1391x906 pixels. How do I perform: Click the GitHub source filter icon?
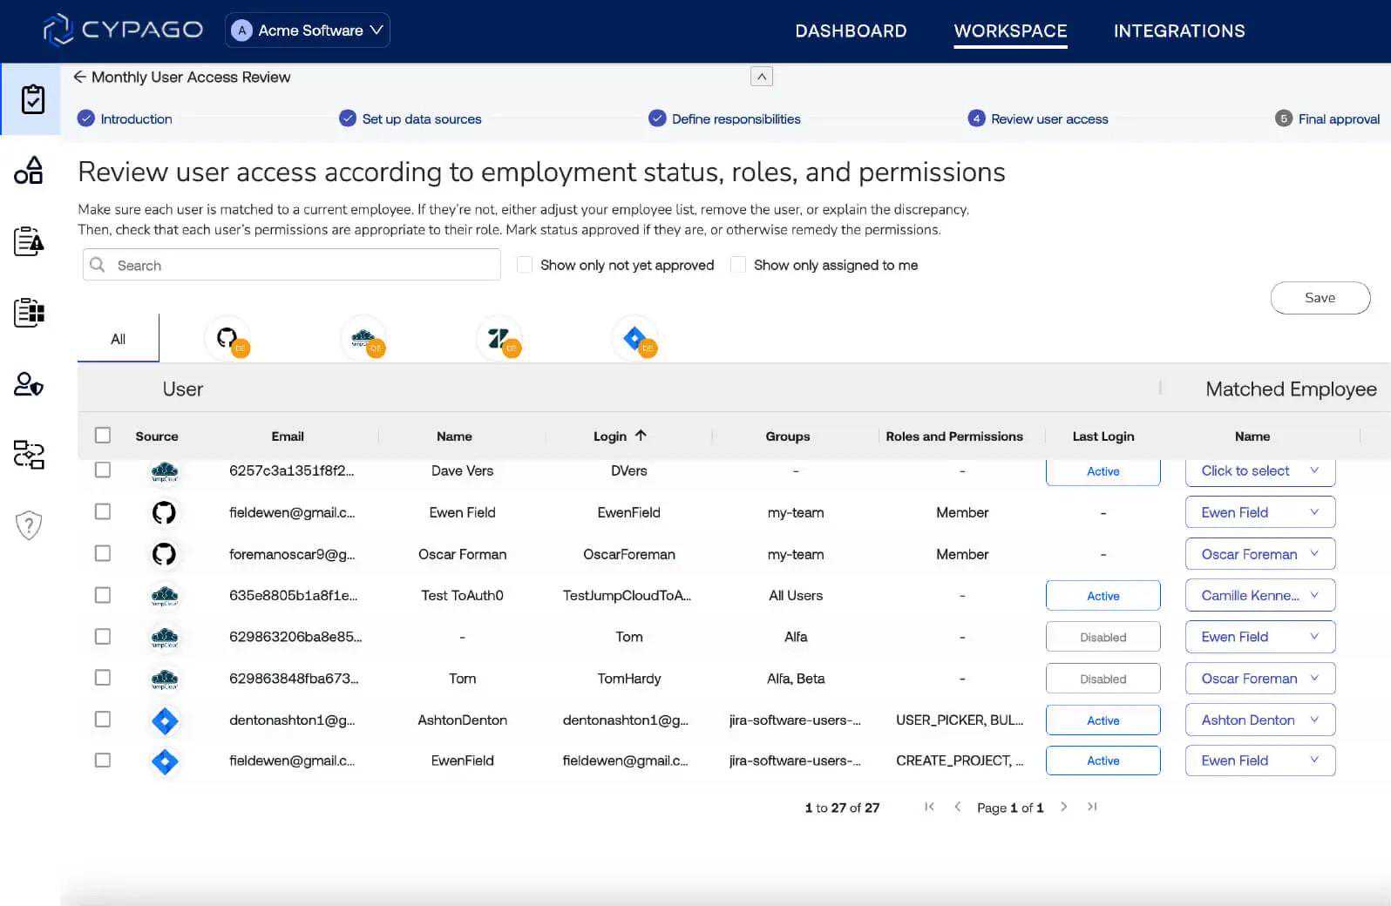[227, 338]
